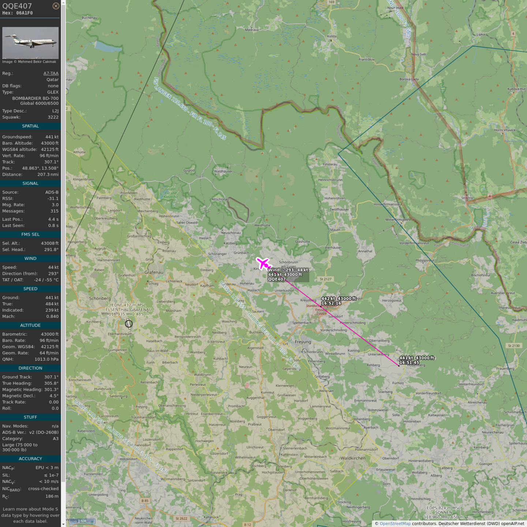Click the FMS SEL section header

tap(30, 234)
